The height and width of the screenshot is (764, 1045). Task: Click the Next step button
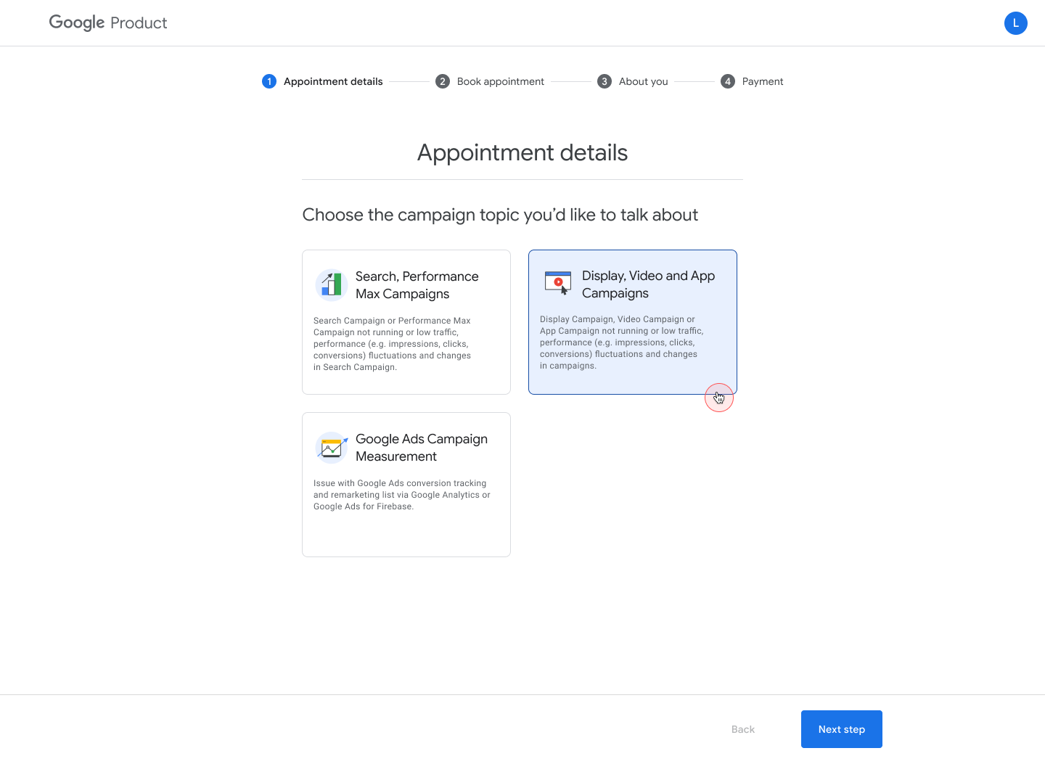pos(842,729)
